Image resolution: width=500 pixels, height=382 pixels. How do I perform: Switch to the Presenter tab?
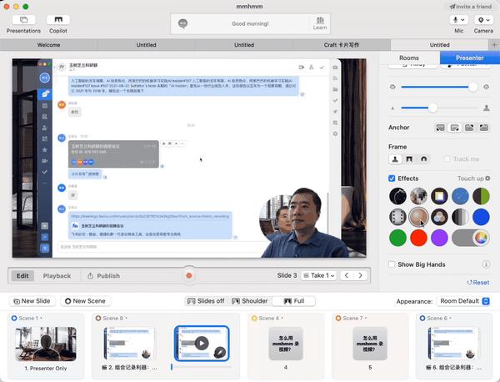[470, 58]
